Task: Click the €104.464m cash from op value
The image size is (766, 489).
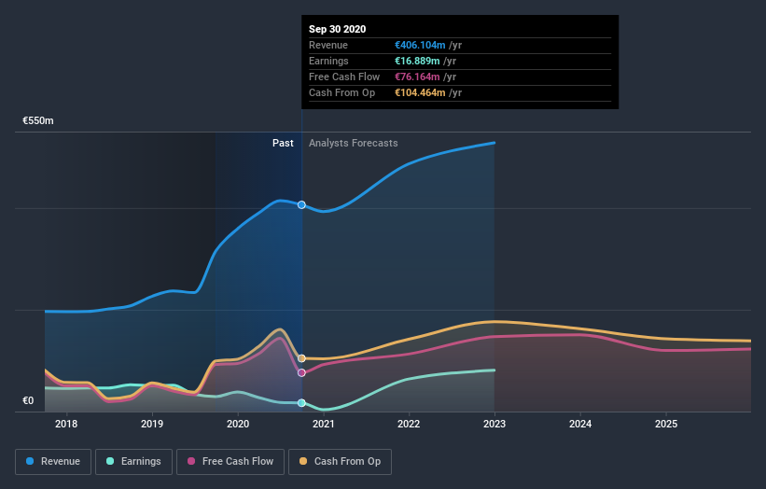Action: (420, 92)
